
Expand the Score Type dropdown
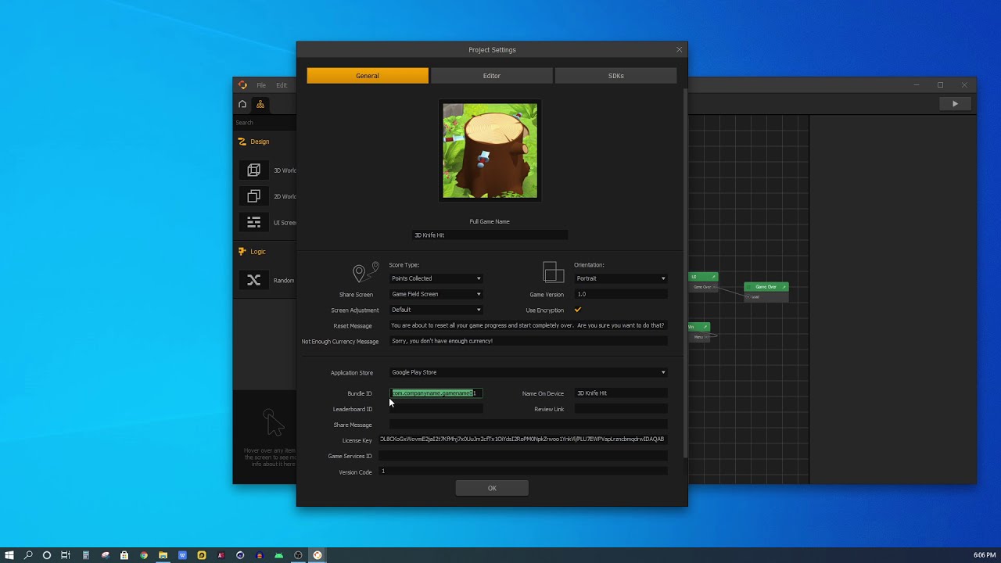pos(436,278)
